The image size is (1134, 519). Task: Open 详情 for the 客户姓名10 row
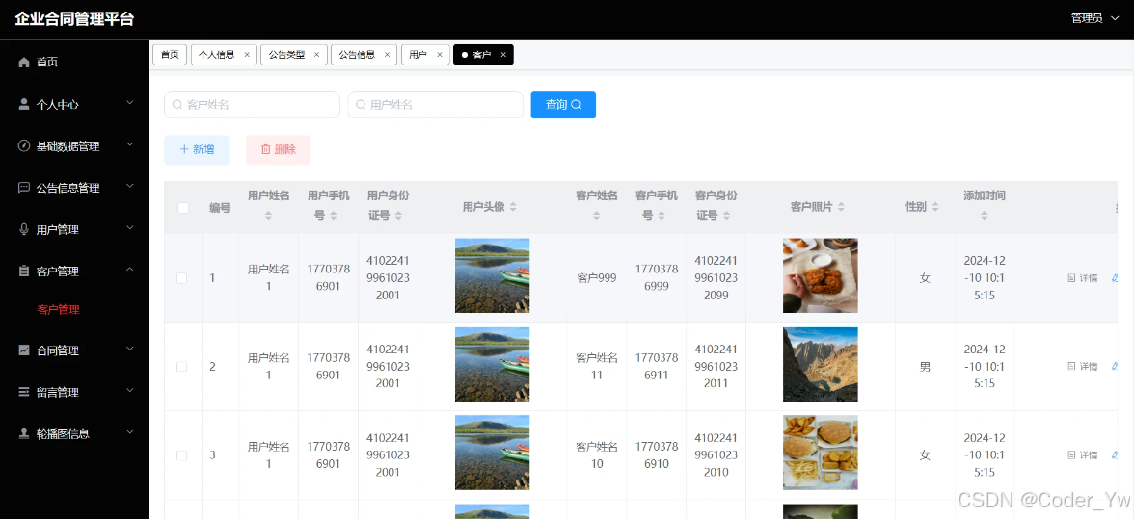(x=1083, y=455)
